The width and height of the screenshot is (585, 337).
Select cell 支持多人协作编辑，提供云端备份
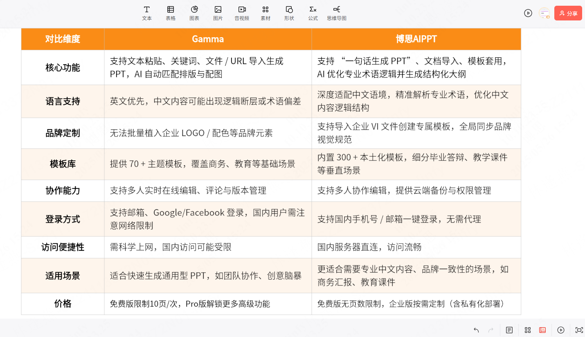pyautogui.click(x=416, y=191)
